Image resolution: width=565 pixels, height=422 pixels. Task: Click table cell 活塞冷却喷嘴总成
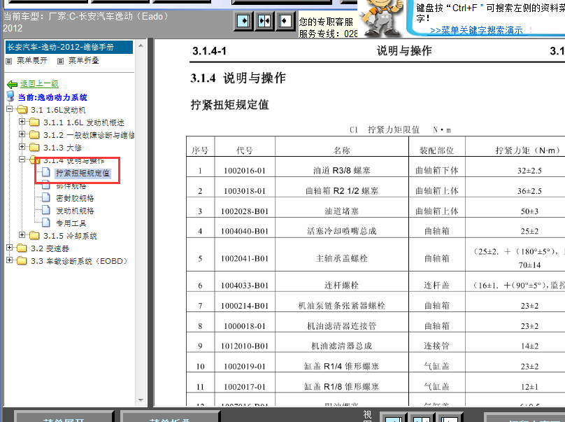point(342,231)
